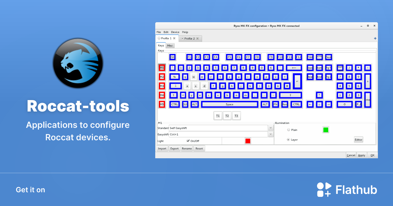
Task: Add a new profile with the plus icon
Action: pos(375,38)
